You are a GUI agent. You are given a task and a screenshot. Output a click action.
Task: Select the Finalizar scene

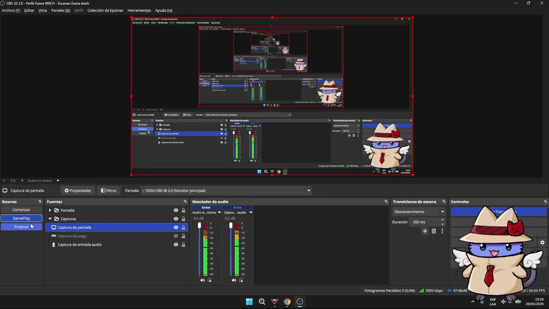point(21,227)
